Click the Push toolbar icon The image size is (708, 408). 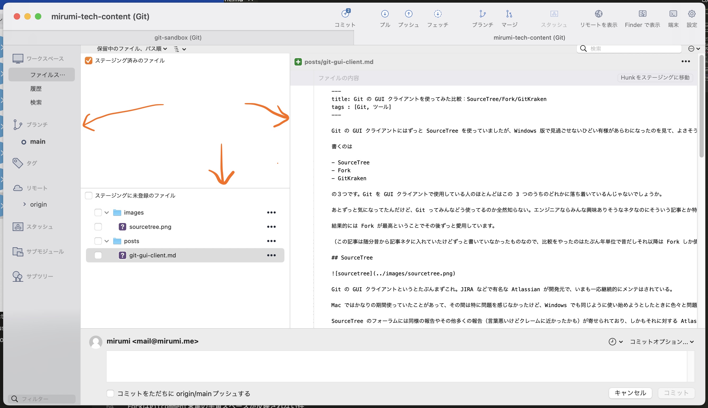[x=409, y=14]
